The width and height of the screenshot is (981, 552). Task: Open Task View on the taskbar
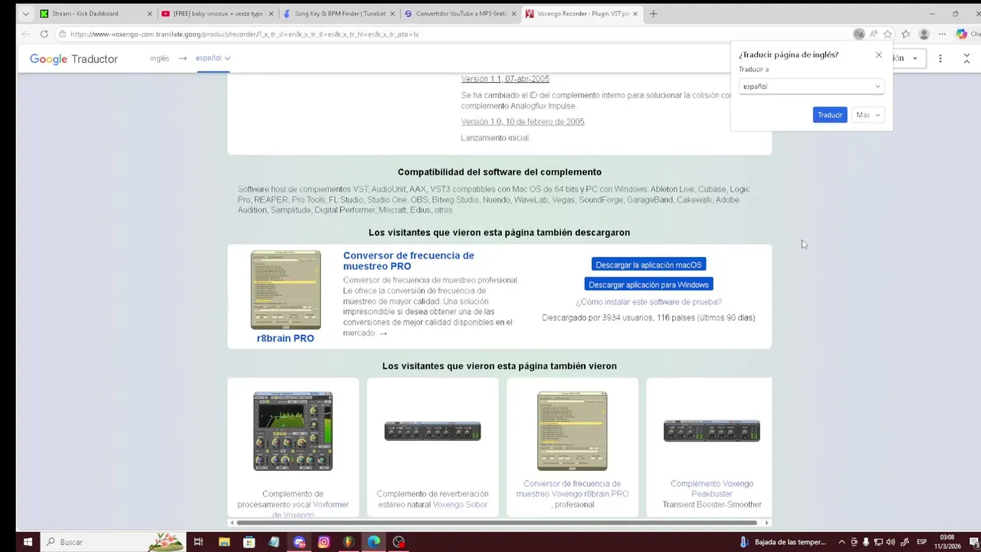point(198,542)
